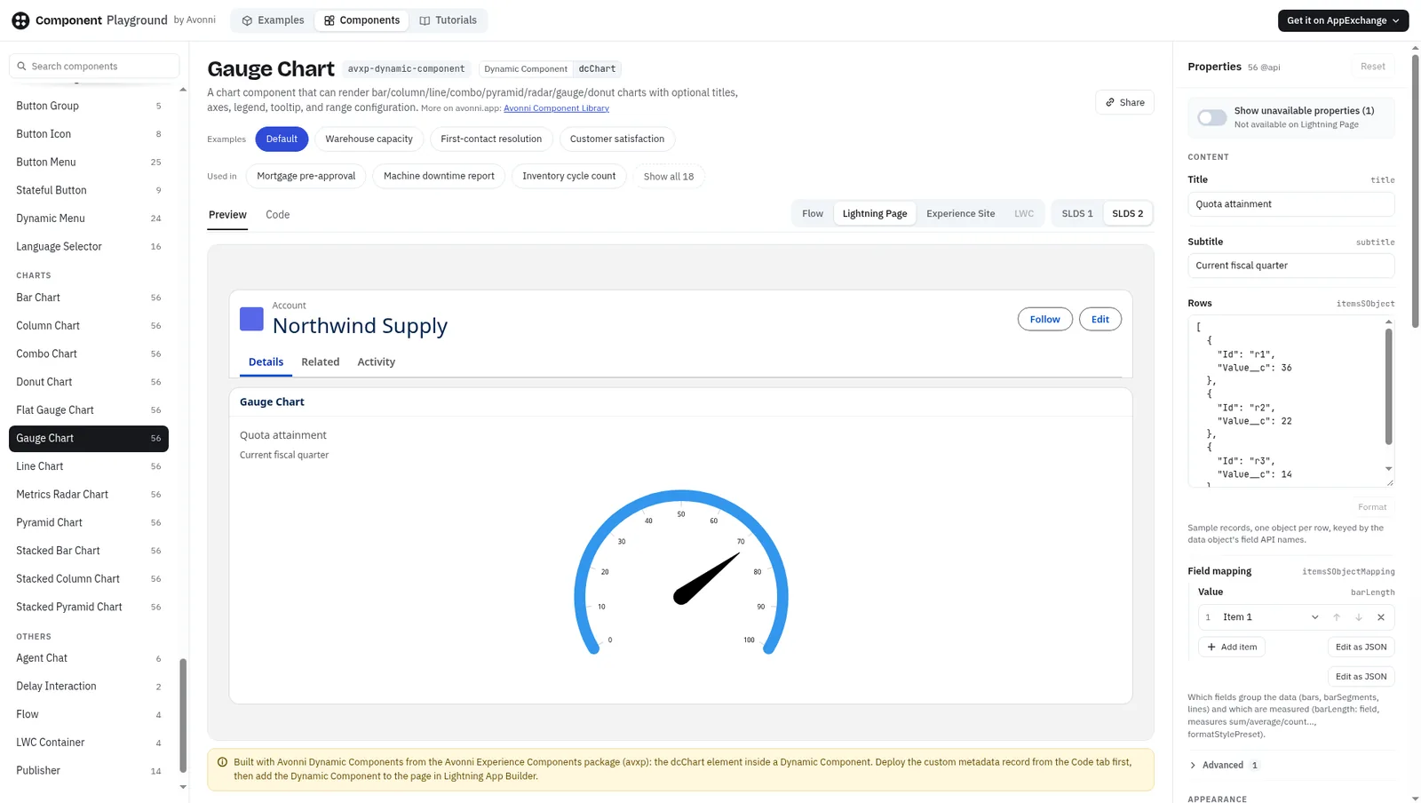Open Flat Gauge Chart in sidebar
Screen dimensions: 1421x803
[x=89, y=409]
